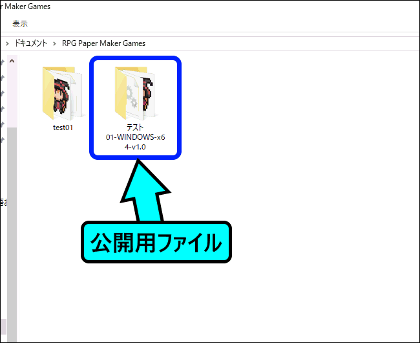This screenshot has height=343, width=420.
Task: Click the scroll-up arrow of navigation pane
Action: (10, 60)
